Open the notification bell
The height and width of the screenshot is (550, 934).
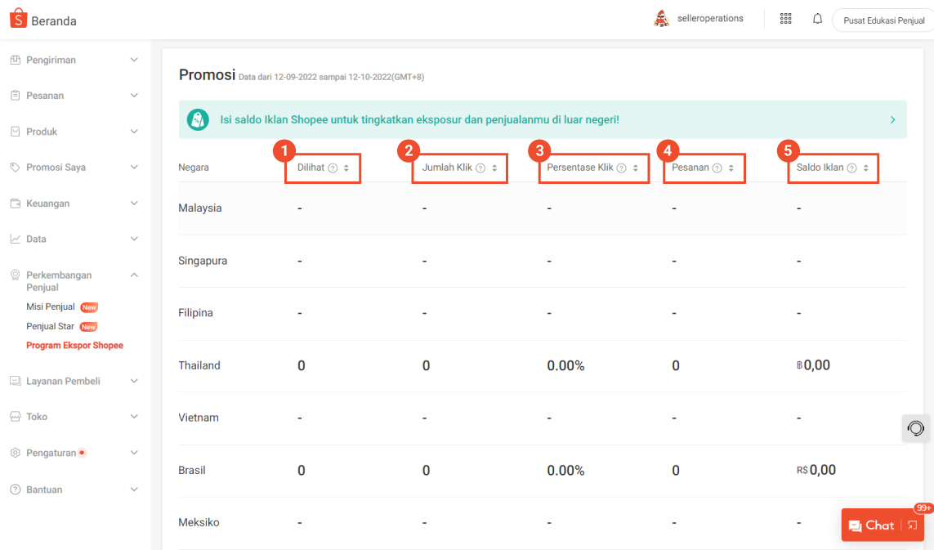click(x=817, y=18)
